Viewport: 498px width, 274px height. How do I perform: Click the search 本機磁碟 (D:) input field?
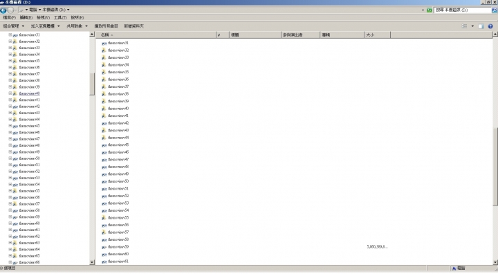pyautogui.click(x=463, y=10)
